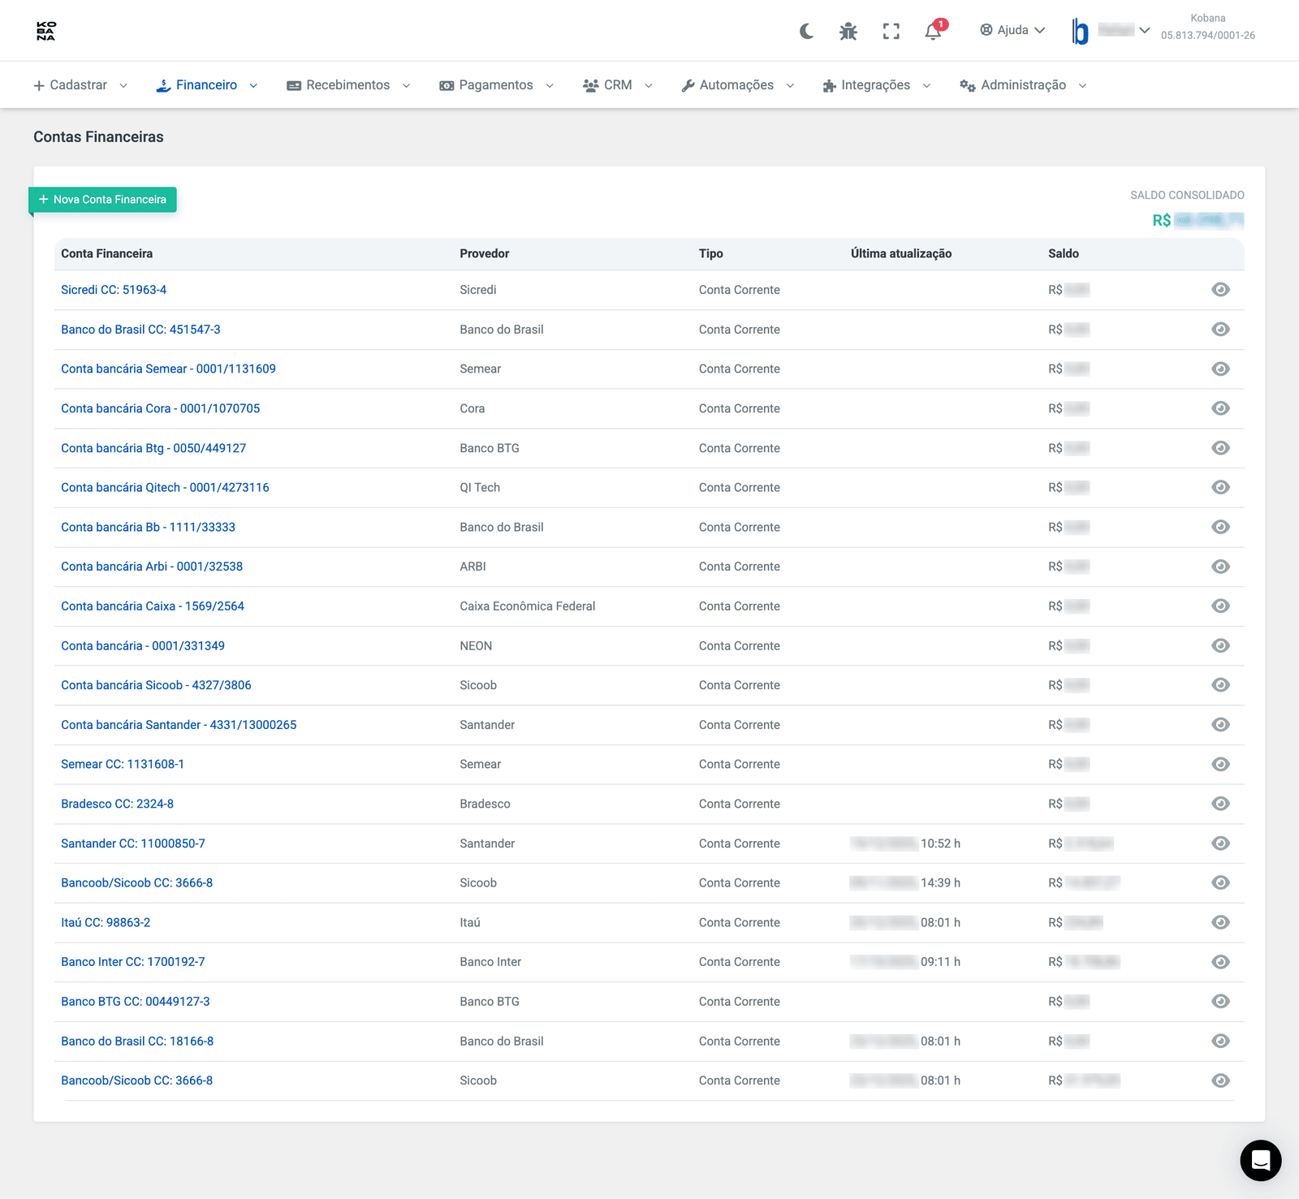Viewport: 1299px width, 1199px height.
Task: Open notifications via the bell icon
Action: pyautogui.click(x=932, y=31)
